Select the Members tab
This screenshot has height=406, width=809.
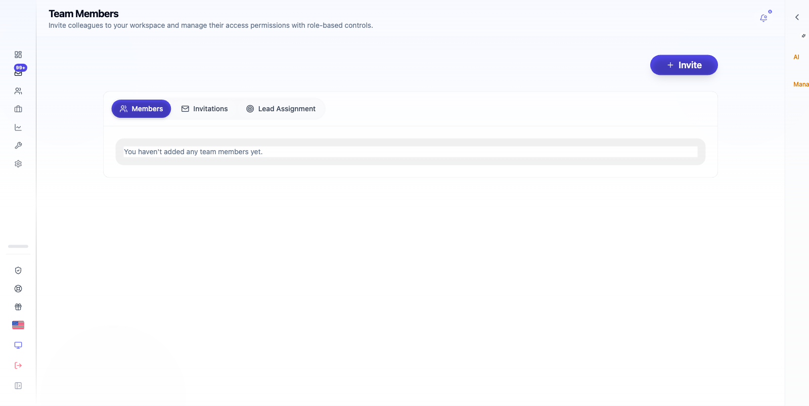click(x=141, y=109)
